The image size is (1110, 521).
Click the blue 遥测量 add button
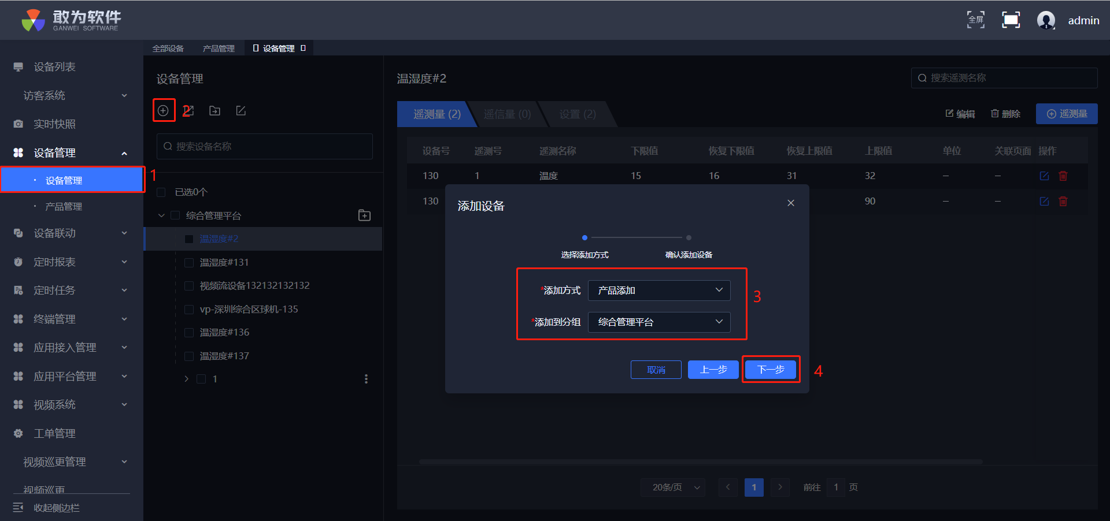click(x=1067, y=114)
